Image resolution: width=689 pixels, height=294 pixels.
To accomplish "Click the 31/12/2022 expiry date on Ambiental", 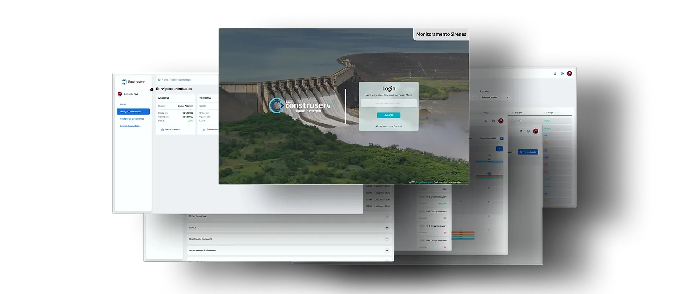I will click(x=188, y=117).
